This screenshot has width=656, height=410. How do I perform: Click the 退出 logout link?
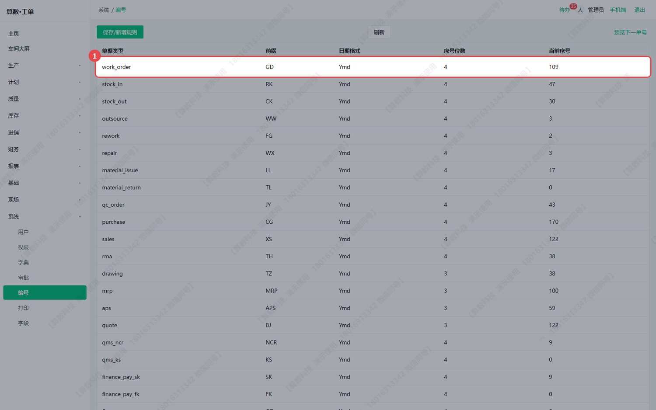640,10
